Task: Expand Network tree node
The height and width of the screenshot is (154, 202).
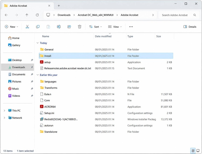Action: click(4, 118)
